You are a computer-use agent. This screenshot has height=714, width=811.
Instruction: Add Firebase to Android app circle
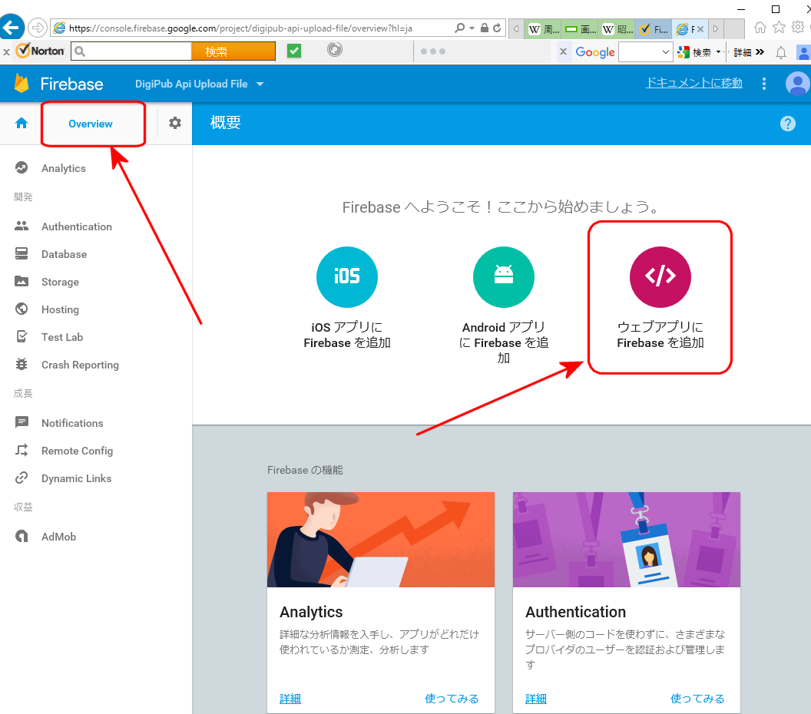[x=504, y=277]
